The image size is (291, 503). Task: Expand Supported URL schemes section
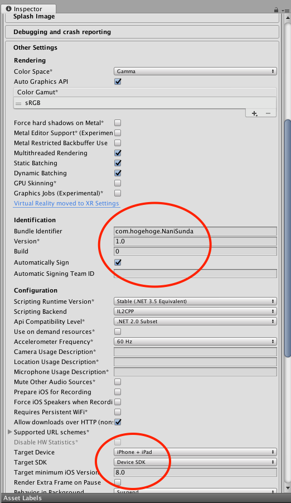coord(10,432)
